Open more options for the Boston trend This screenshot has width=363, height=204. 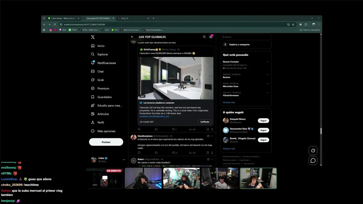267,75
